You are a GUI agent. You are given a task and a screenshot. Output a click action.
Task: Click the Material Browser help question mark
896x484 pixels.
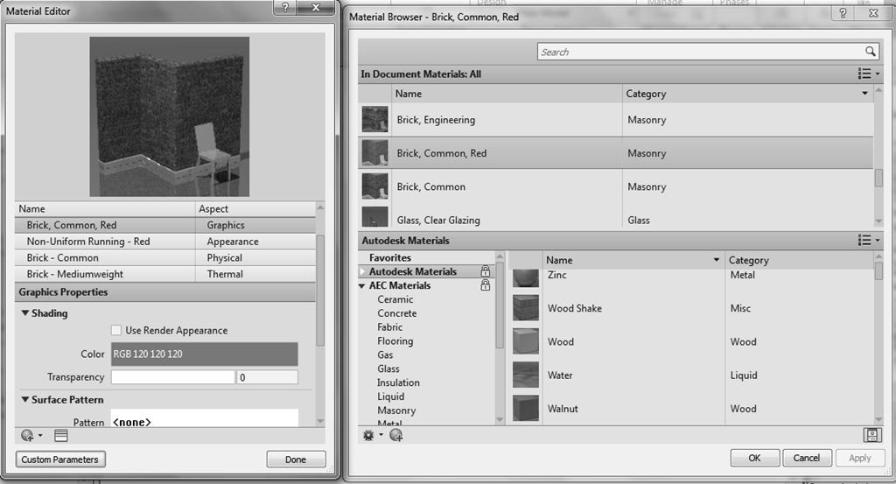tap(843, 13)
